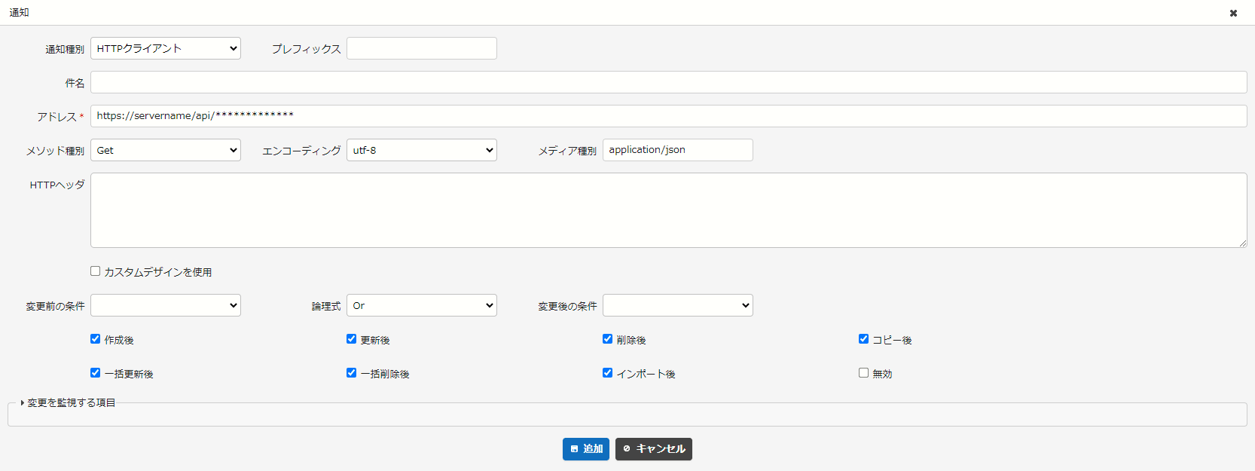Screen dimensions: 1255x471
Task: Focus the アドレス field with https://servername/api/
Action: 669,116
